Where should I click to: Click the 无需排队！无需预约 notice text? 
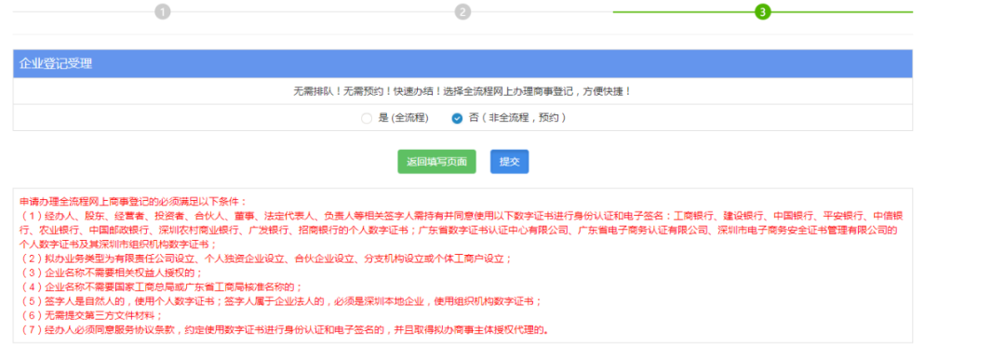462,91
